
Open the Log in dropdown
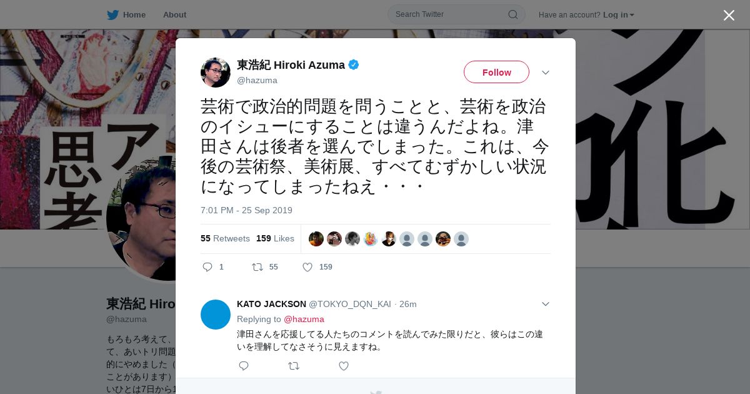pyautogui.click(x=619, y=14)
